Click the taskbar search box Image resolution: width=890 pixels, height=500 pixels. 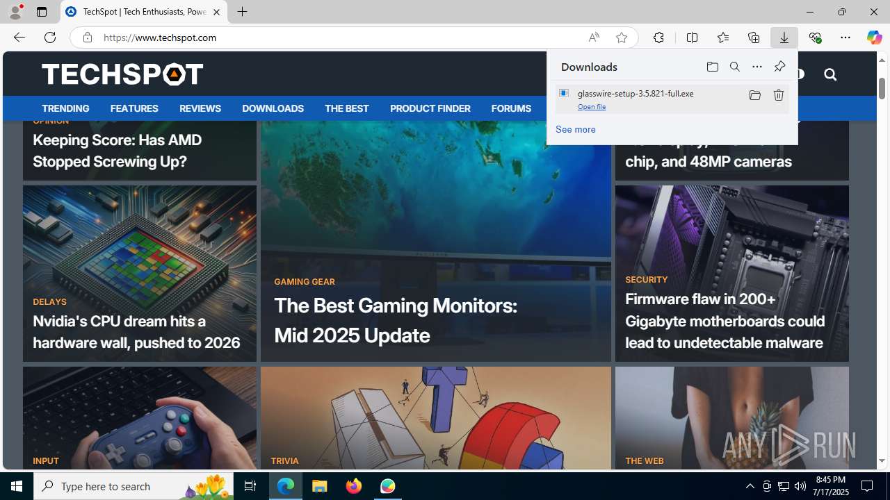click(135, 486)
